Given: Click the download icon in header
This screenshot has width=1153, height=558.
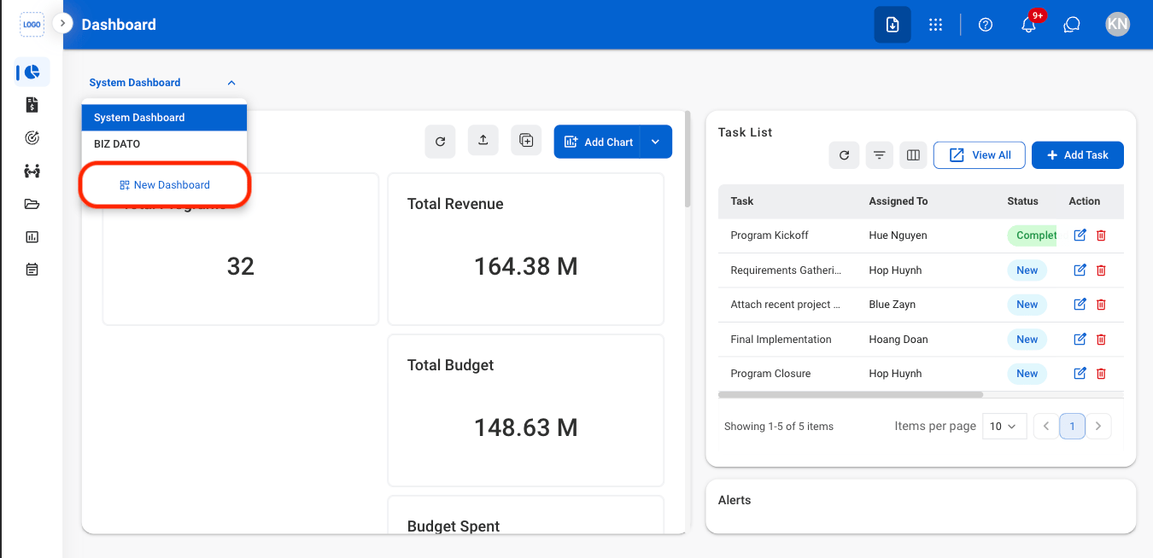Looking at the screenshot, I should [x=892, y=25].
